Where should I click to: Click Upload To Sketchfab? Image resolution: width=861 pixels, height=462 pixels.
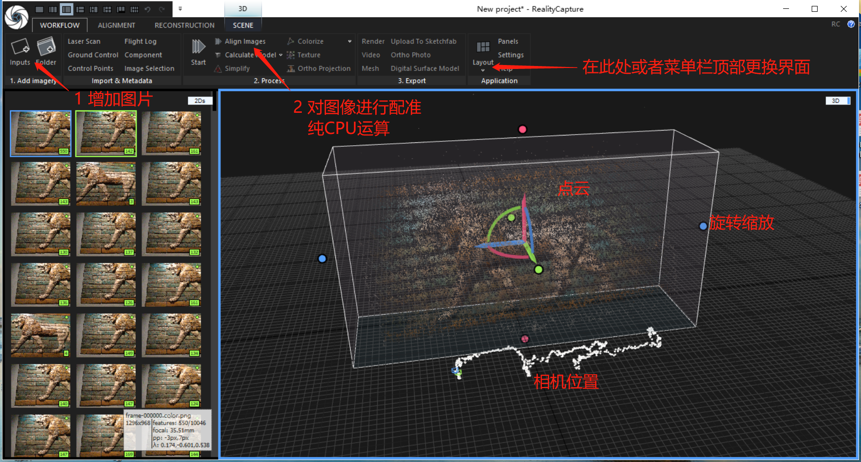click(x=423, y=41)
